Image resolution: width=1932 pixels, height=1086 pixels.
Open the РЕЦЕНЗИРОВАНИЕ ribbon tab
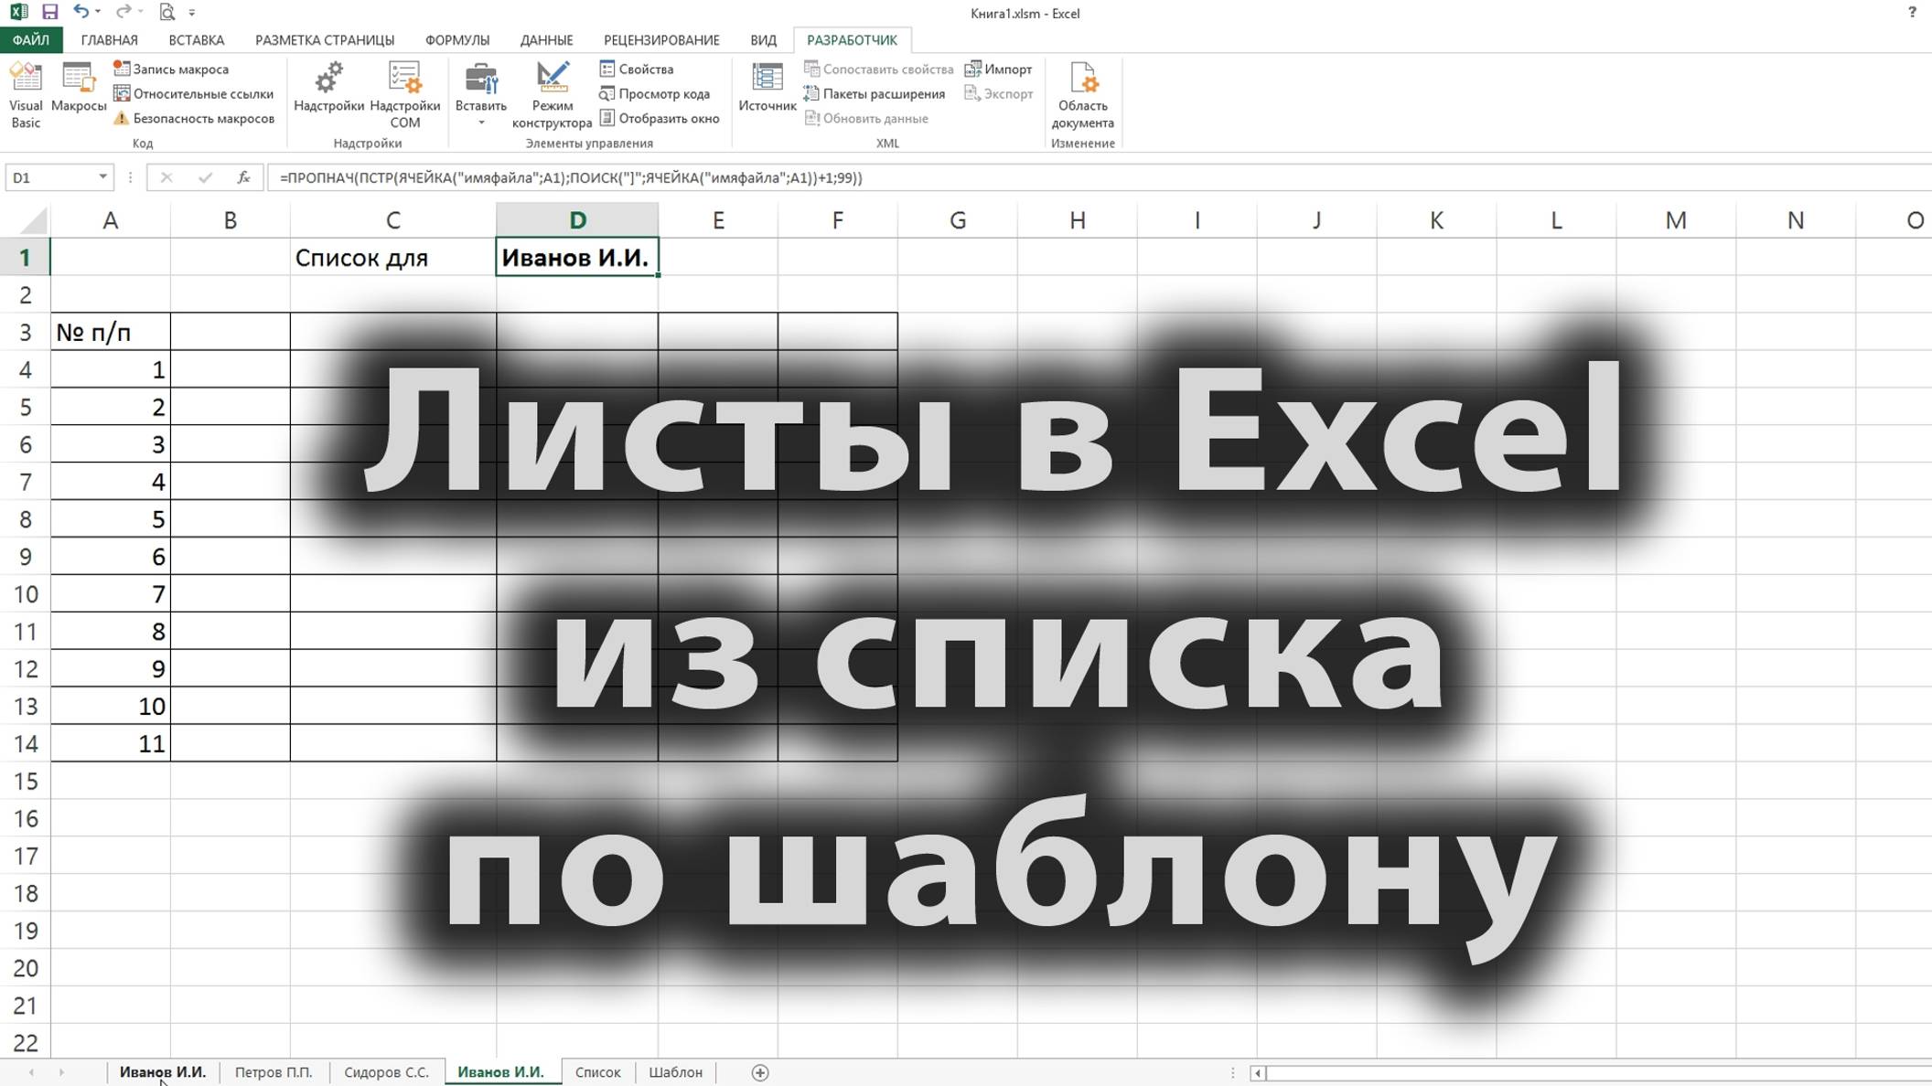[661, 40]
